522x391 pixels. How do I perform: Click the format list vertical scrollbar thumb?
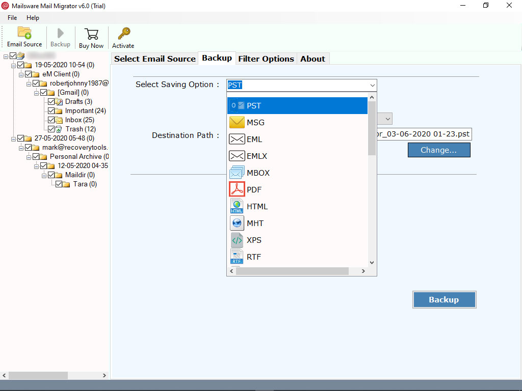[372, 128]
